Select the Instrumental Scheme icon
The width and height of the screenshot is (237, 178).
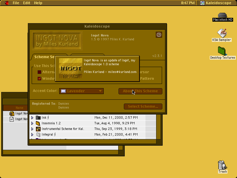click(x=38, y=129)
